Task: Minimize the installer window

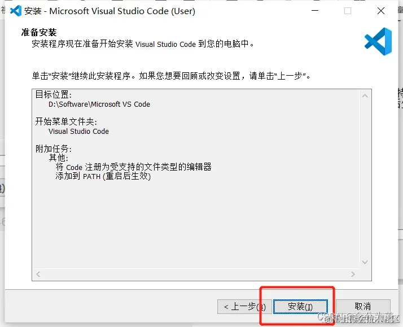Action: [x=315, y=11]
